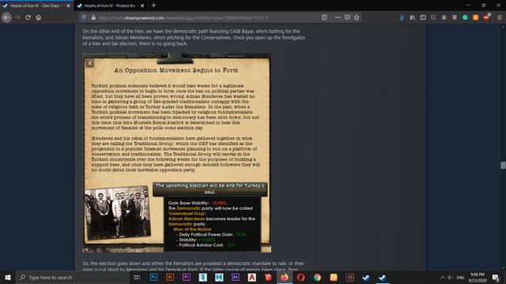Image resolution: width=506 pixels, height=284 pixels.
Task: Open volume control in system tray
Action: tap(450, 277)
